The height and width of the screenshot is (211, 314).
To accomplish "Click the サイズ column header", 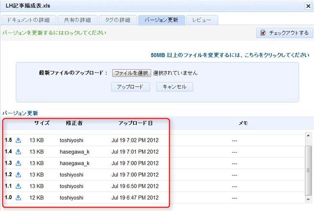I will (x=42, y=123).
